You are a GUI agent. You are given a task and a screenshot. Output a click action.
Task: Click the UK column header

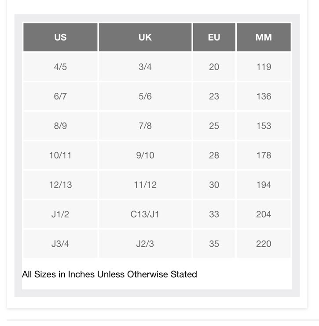pyautogui.click(x=145, y=37)
